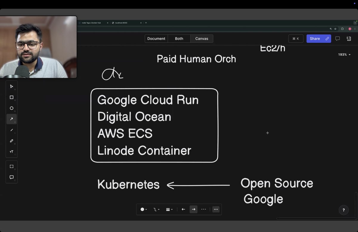Screen dimensions: 358x232
Task: Select the 'Google Cloud Run' text
Action: (148, 100)
